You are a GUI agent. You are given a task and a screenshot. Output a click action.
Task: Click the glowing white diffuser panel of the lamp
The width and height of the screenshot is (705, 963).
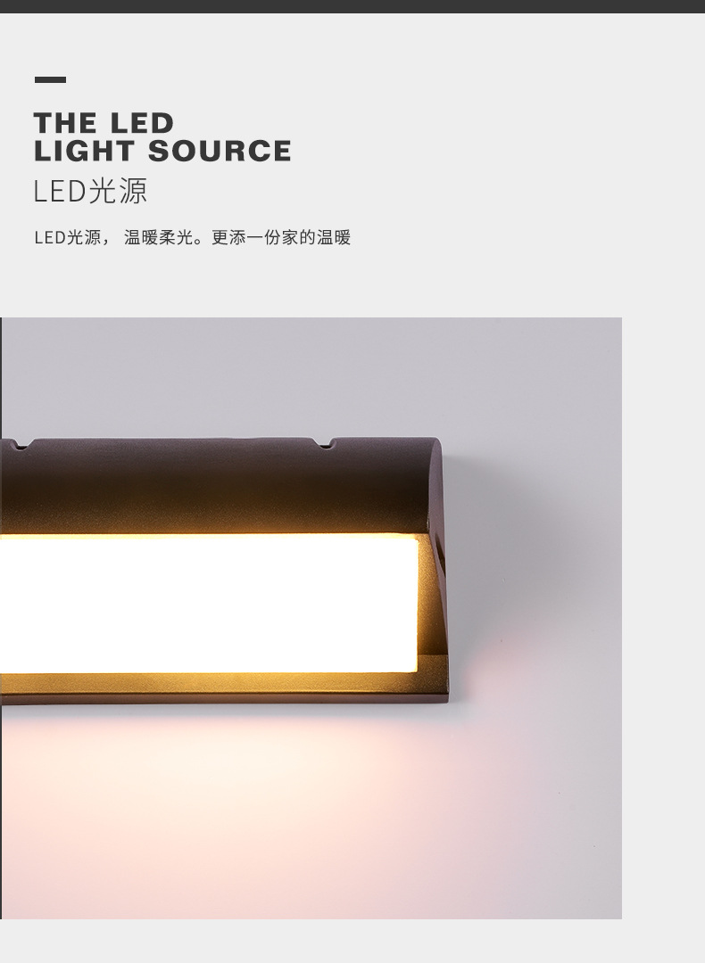click(x=209, y=603)
